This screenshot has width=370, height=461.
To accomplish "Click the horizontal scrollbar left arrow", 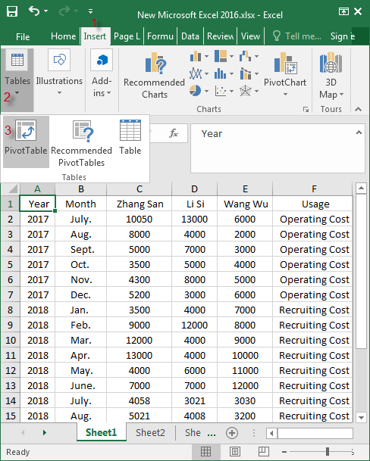I will coord(271,433).
